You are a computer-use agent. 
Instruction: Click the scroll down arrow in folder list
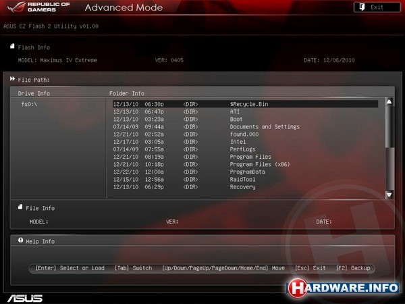pos(389,195)
